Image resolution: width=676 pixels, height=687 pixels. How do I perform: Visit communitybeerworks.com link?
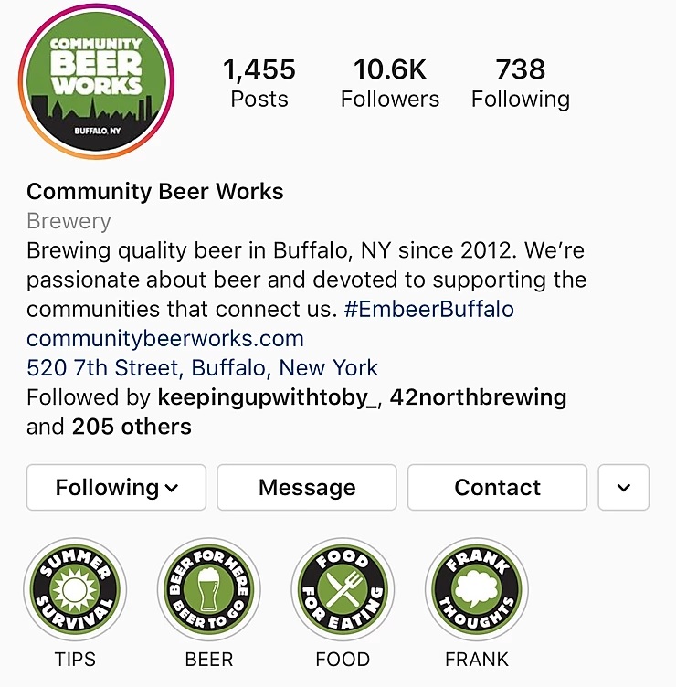pos(165,339)
